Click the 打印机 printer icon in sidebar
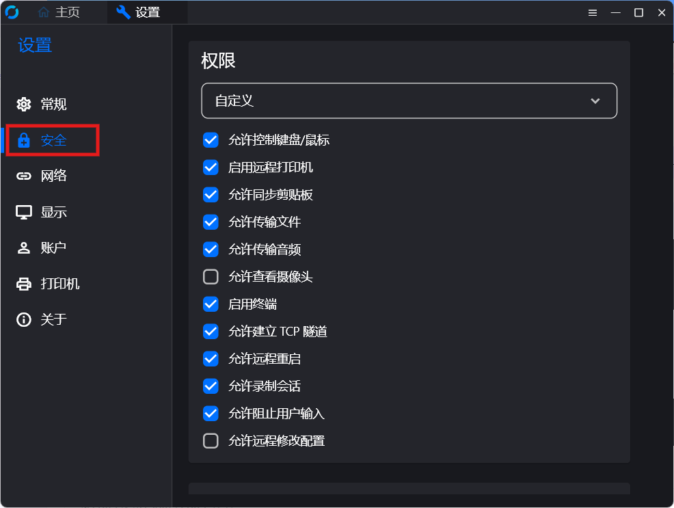 [x=23, y=284]
